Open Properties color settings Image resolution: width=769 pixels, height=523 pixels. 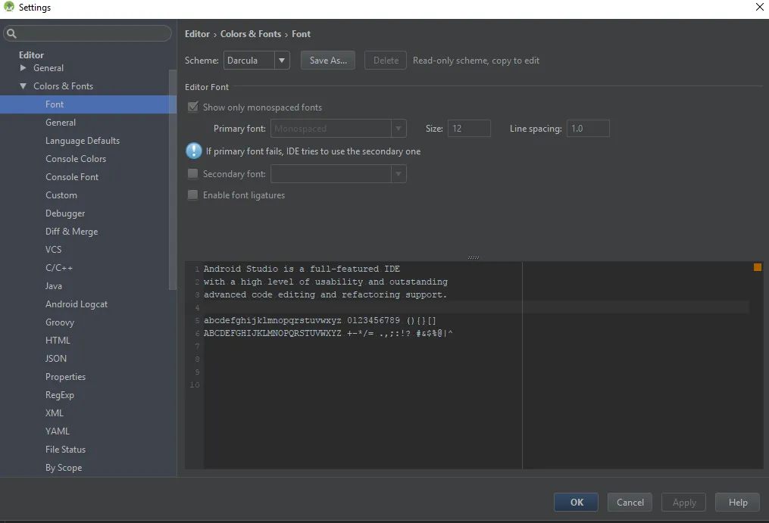(x=65, y=376)
